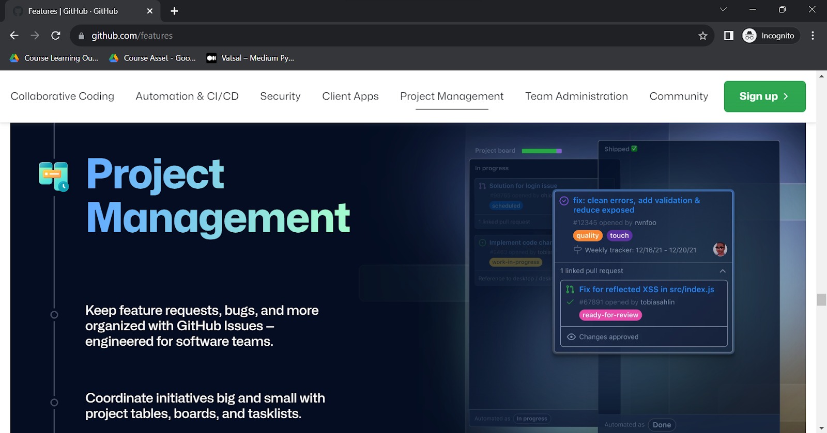Click the 'work-in-progress' yellow label

(516, 262)
